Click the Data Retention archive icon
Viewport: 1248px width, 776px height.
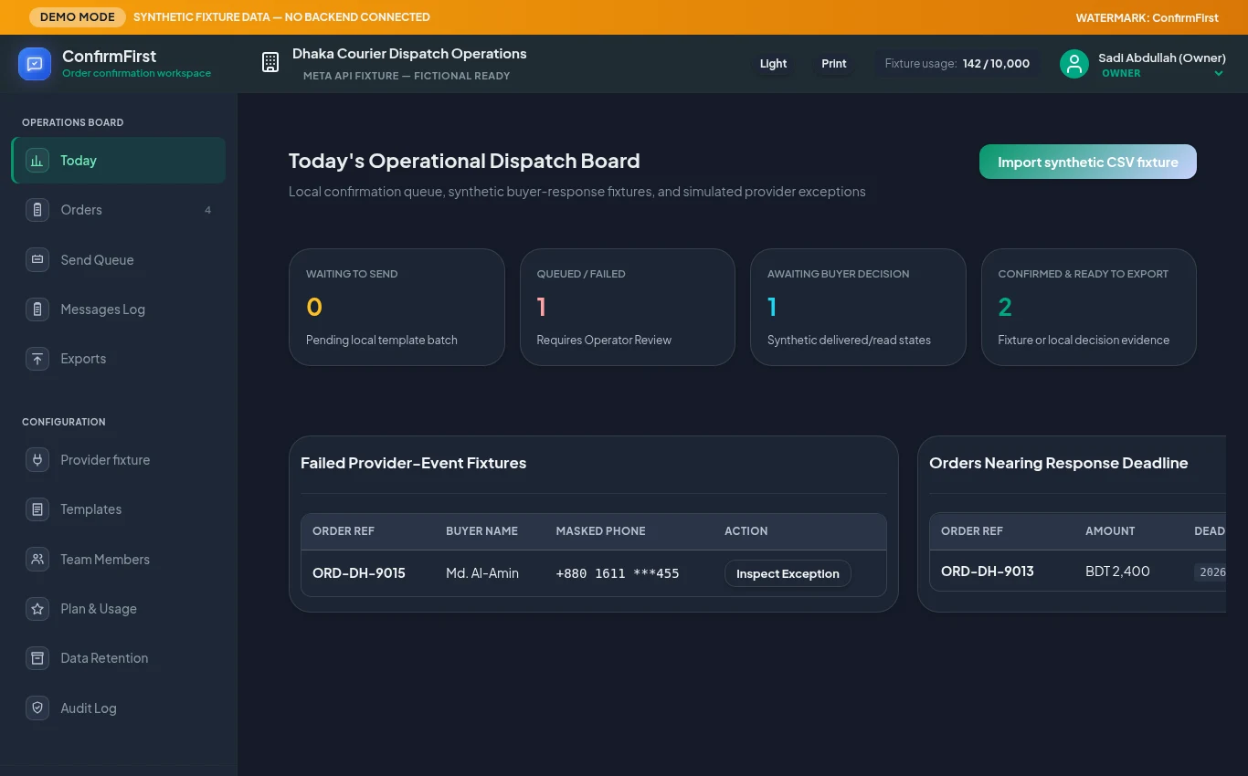(37, 658)
